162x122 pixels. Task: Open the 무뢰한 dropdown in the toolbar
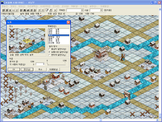82,10
